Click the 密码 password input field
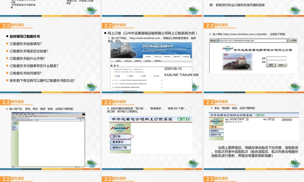The height and width of the screenshot is (182, 304). [x=277, y=62]
